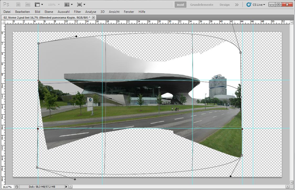Switch to the Grundelemente workspace

click(x=202, y=4)
